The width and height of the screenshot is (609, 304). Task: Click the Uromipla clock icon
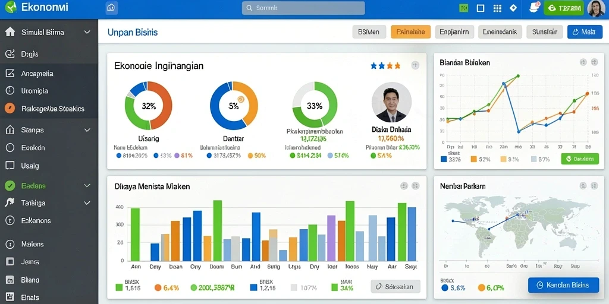10,91
